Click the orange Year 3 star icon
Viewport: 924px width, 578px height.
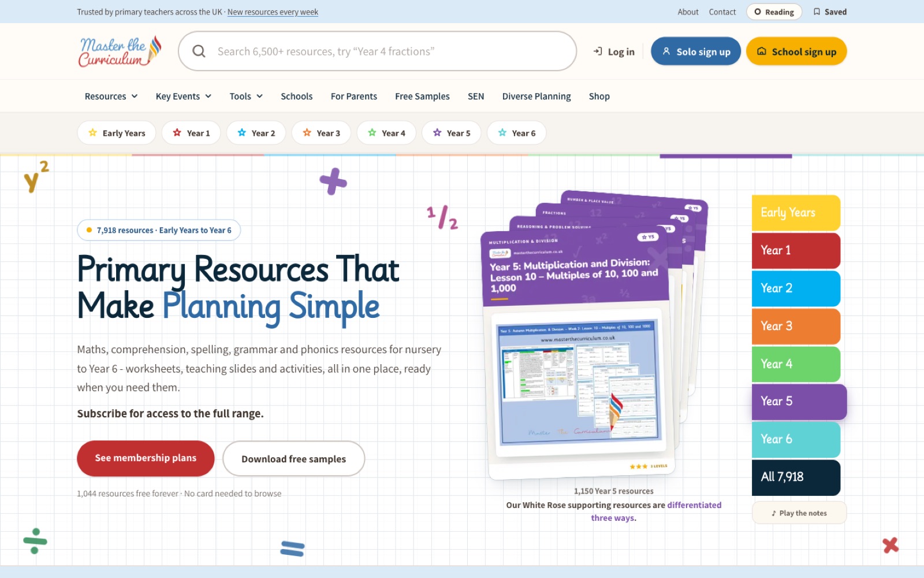(x=307, y=133)
